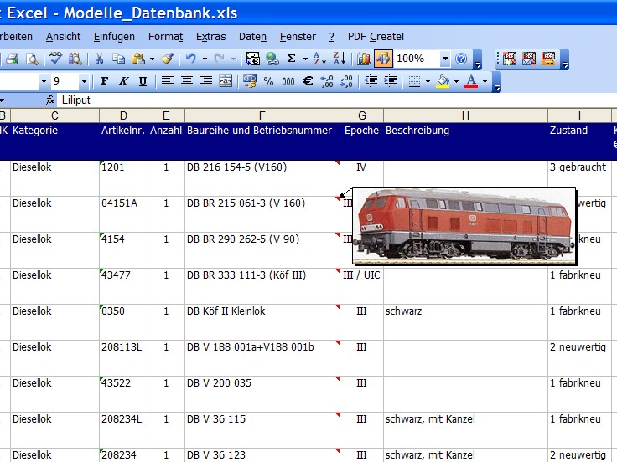
Task: Open the zoom 100% dropdown
Action: 445,59
